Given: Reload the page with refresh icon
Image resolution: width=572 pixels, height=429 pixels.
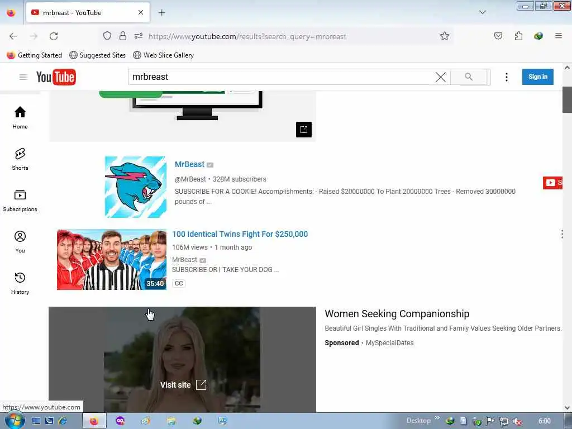Looking at the screenshot, I should click(54, 36).
